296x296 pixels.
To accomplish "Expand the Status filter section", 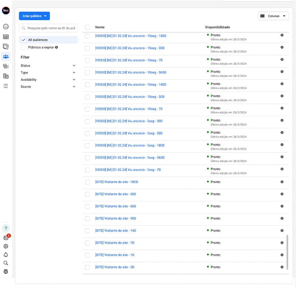I will coord(48,65).
